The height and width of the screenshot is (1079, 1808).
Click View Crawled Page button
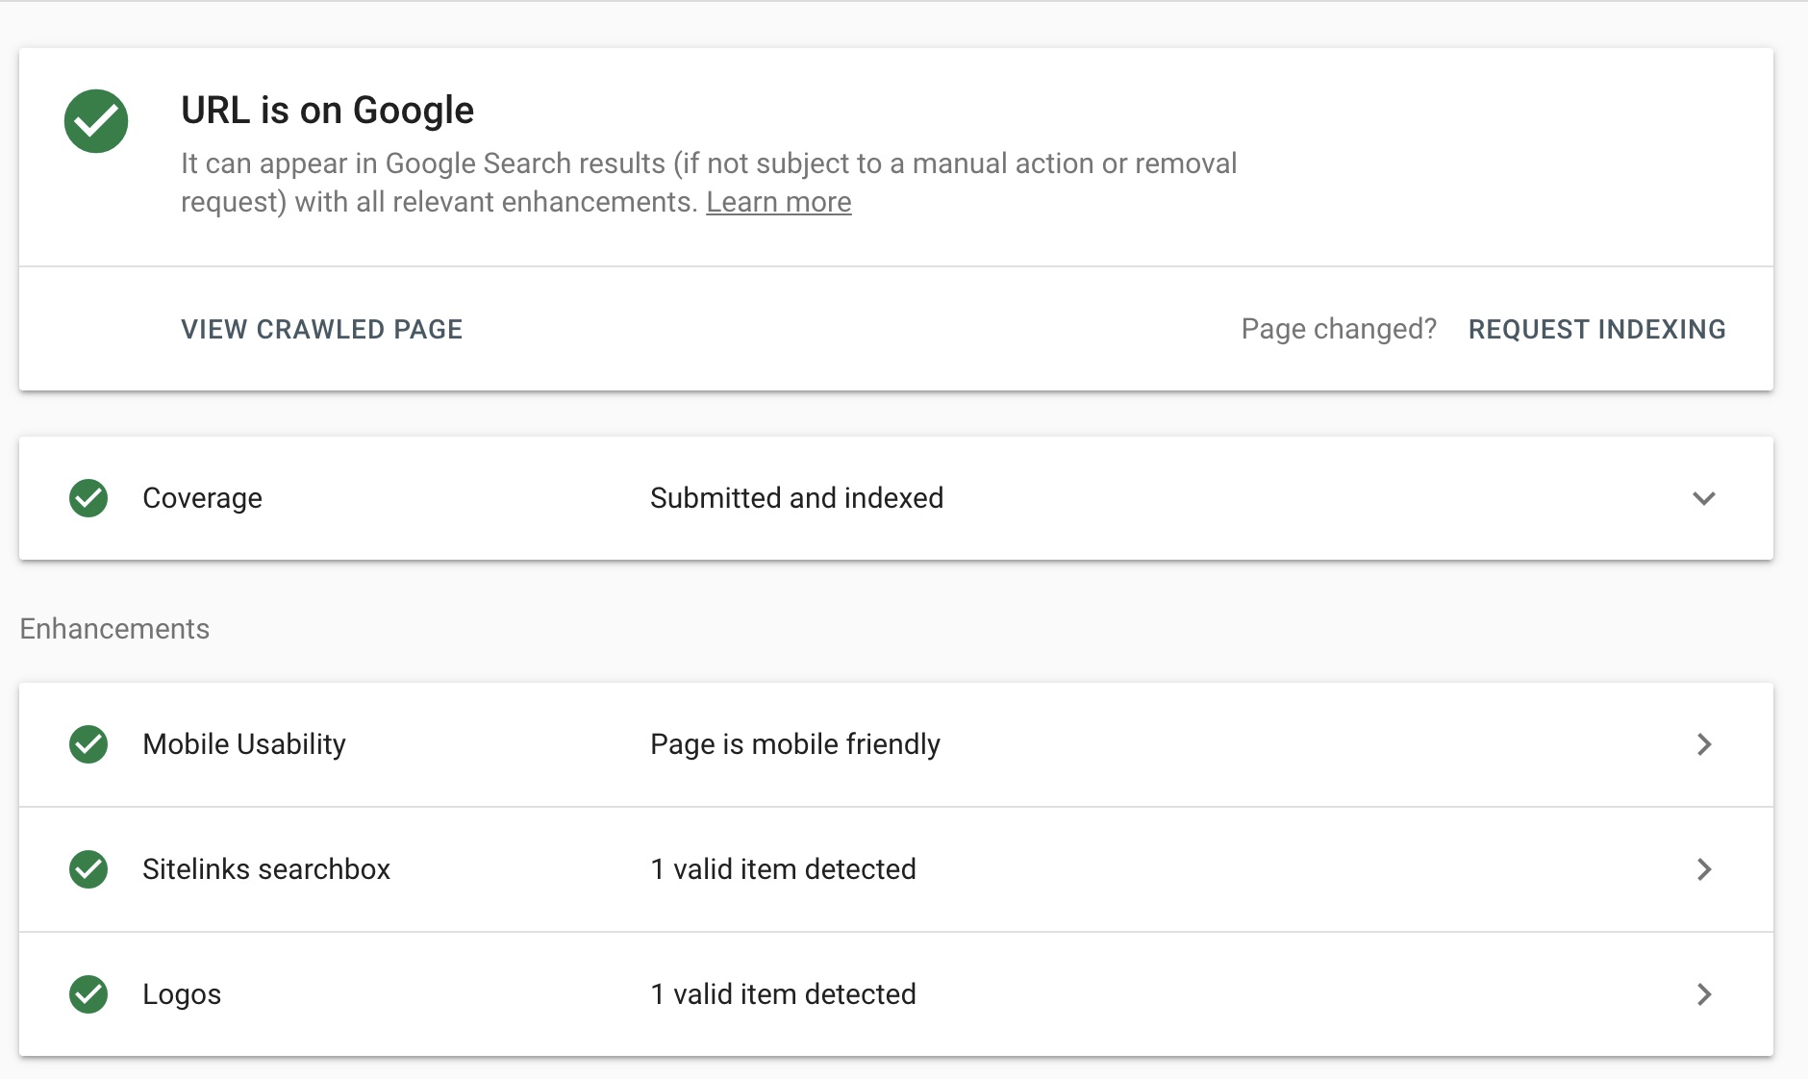322,329
